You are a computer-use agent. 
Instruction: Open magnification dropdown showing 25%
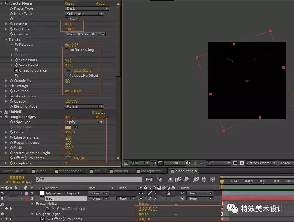139,163
